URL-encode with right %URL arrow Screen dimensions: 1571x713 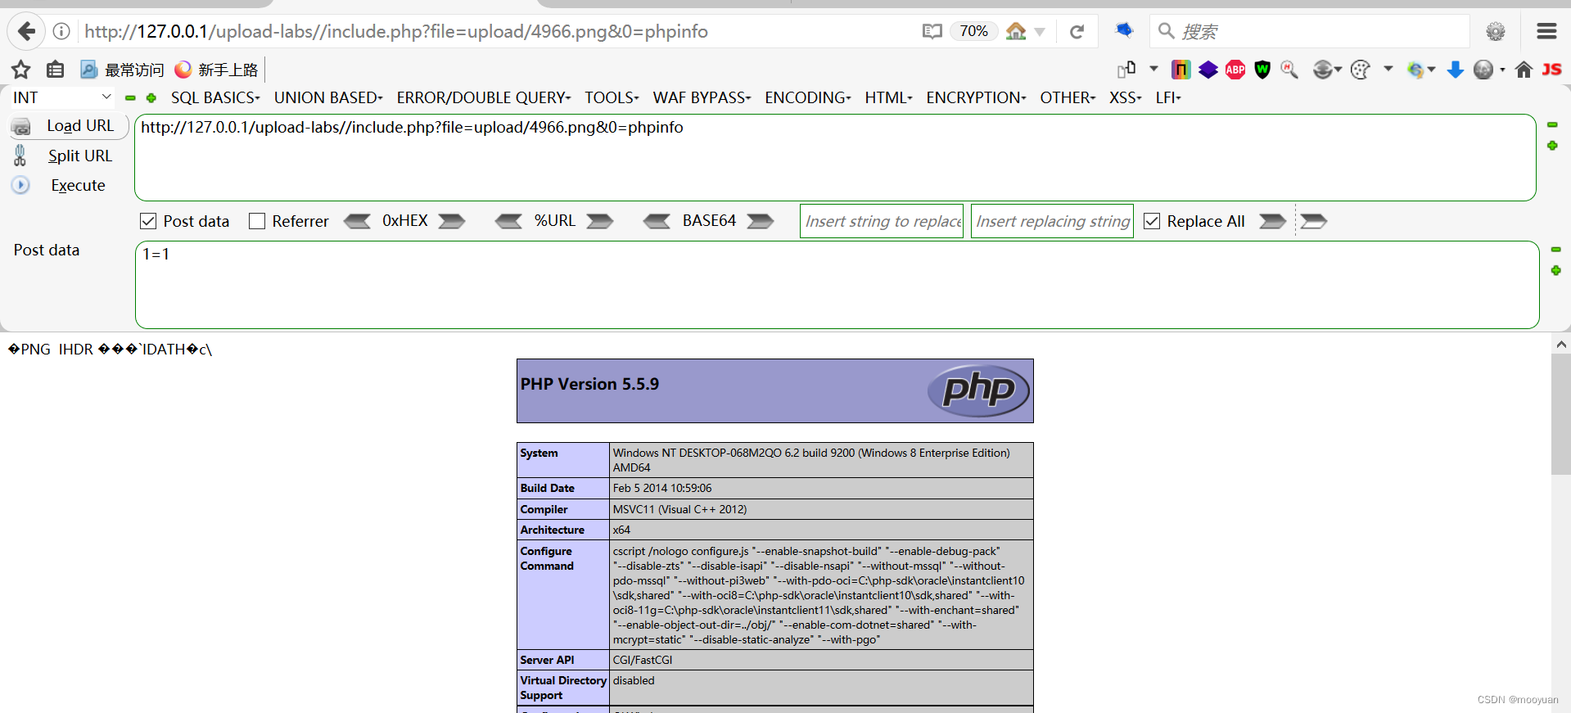point(600,221)
